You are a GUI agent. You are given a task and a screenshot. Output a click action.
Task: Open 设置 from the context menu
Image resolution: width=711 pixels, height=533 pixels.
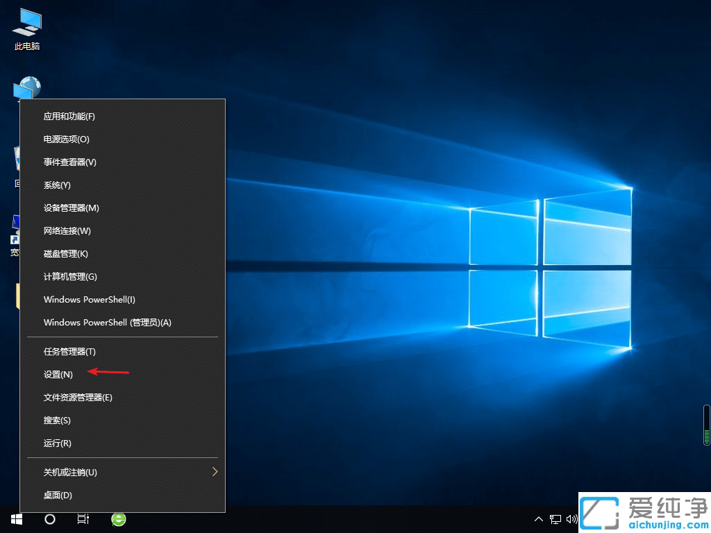tap(58, 374)
